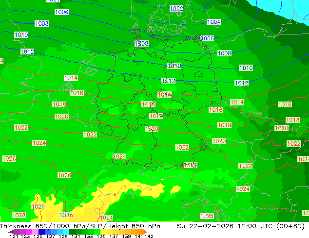Select the yellow legend swatch at 135

point(104,232)
